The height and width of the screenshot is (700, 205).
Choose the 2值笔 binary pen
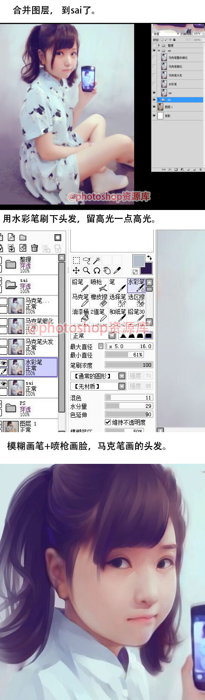click(x=99, y=315)
